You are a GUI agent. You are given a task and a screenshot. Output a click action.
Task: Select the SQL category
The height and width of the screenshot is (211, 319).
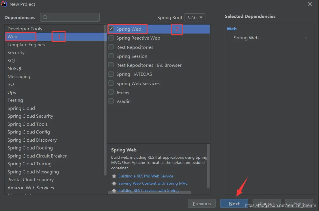pos(54,60)
